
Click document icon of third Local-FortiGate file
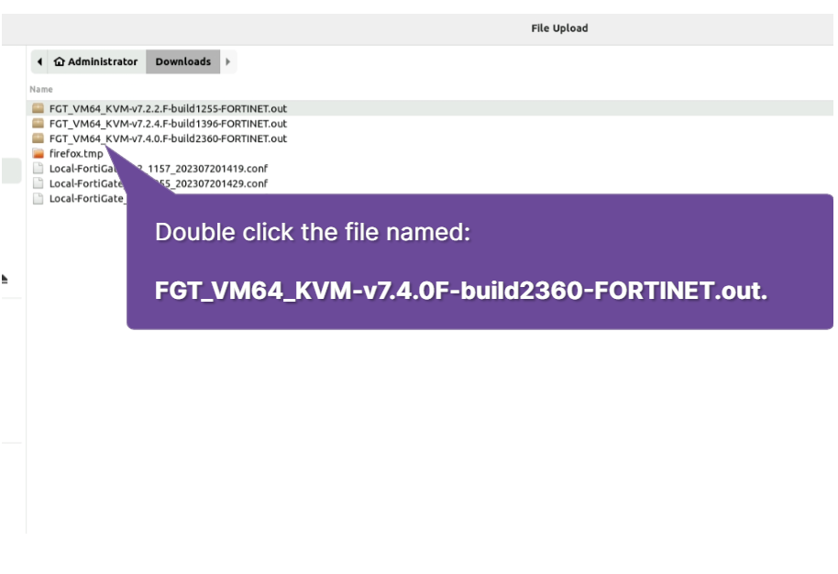click(x=38, y=198)
